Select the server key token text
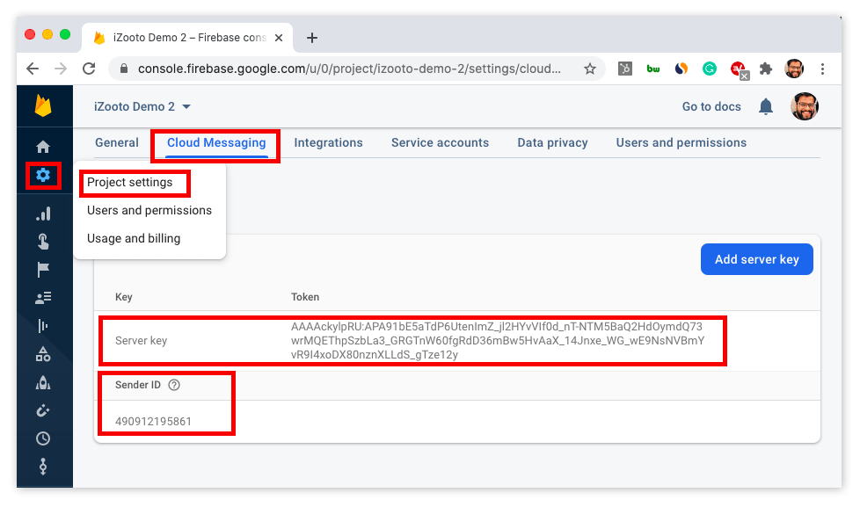Image resolution: width=860 pixels, height=507 pixels. pyautogui.click(x=498, y=340)
